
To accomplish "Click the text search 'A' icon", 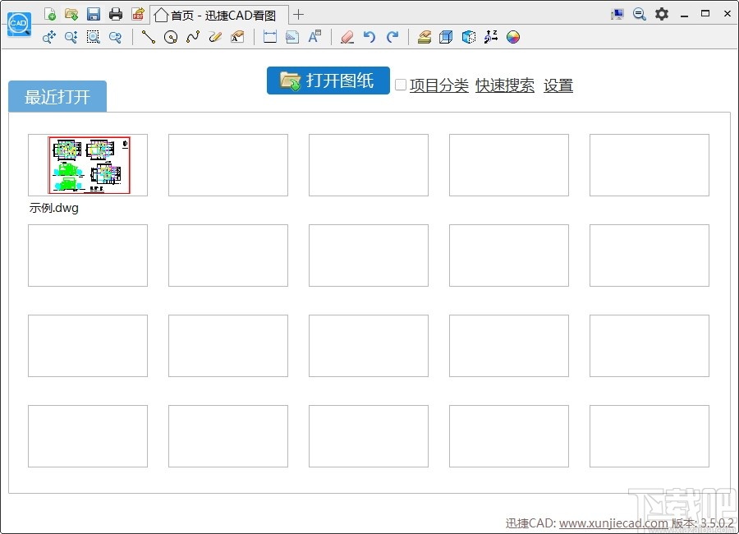I will (314, 37).
